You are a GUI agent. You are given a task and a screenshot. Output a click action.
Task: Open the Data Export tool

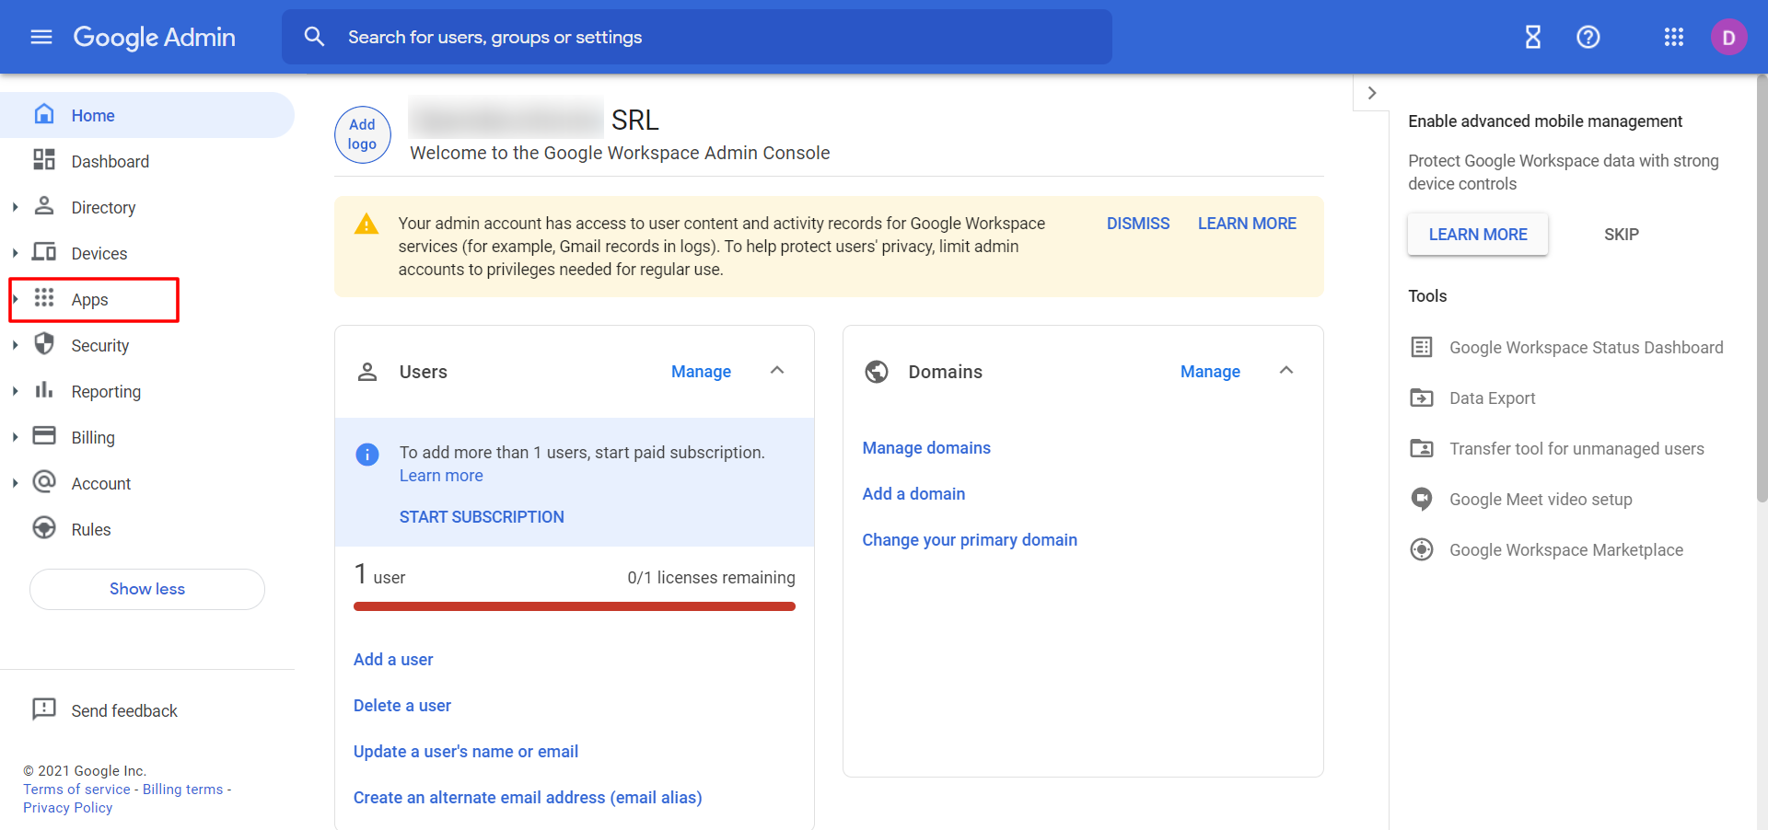(x=1491, y=398)
